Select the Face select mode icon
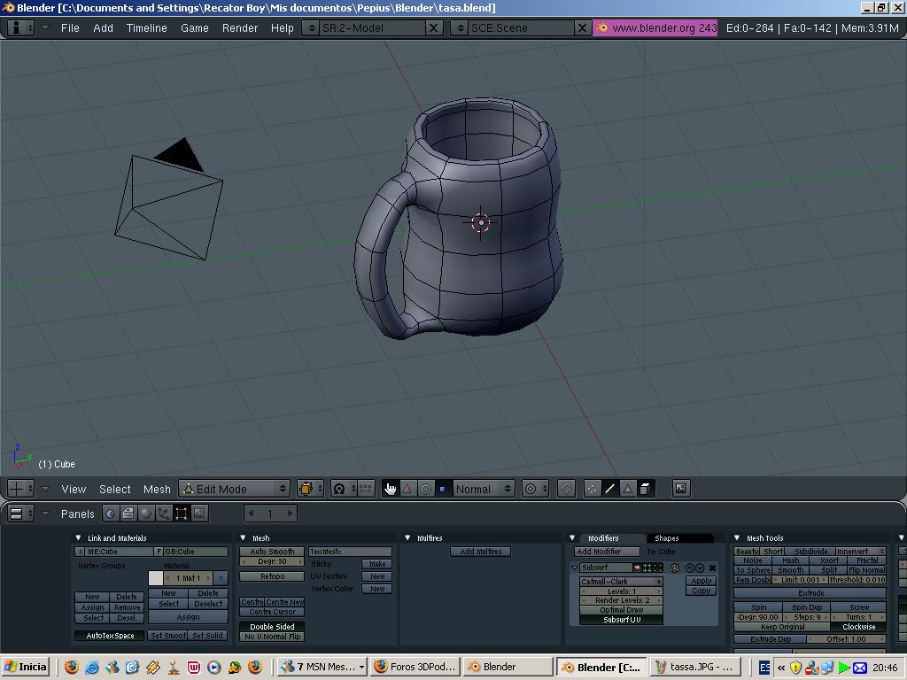The height and width of the screenshot is (680, 907). [x=628, y=489]
